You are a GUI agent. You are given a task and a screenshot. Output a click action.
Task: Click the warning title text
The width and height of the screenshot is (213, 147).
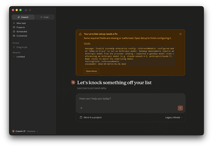click(x=101, y=34)
